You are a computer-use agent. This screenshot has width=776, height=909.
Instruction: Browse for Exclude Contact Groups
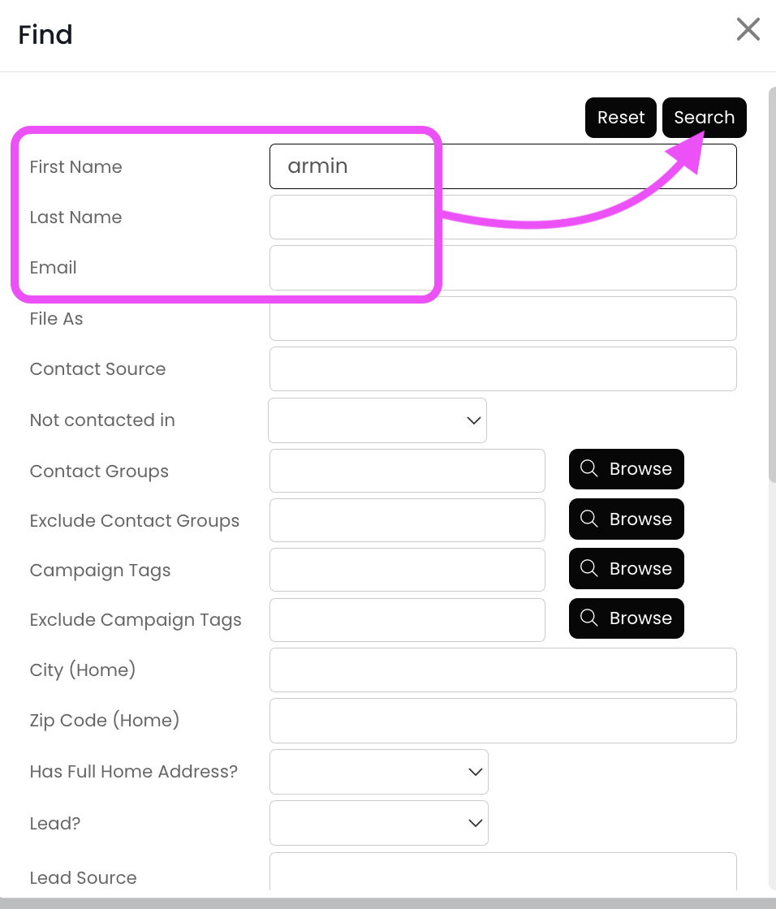click(x=626, y=519)
